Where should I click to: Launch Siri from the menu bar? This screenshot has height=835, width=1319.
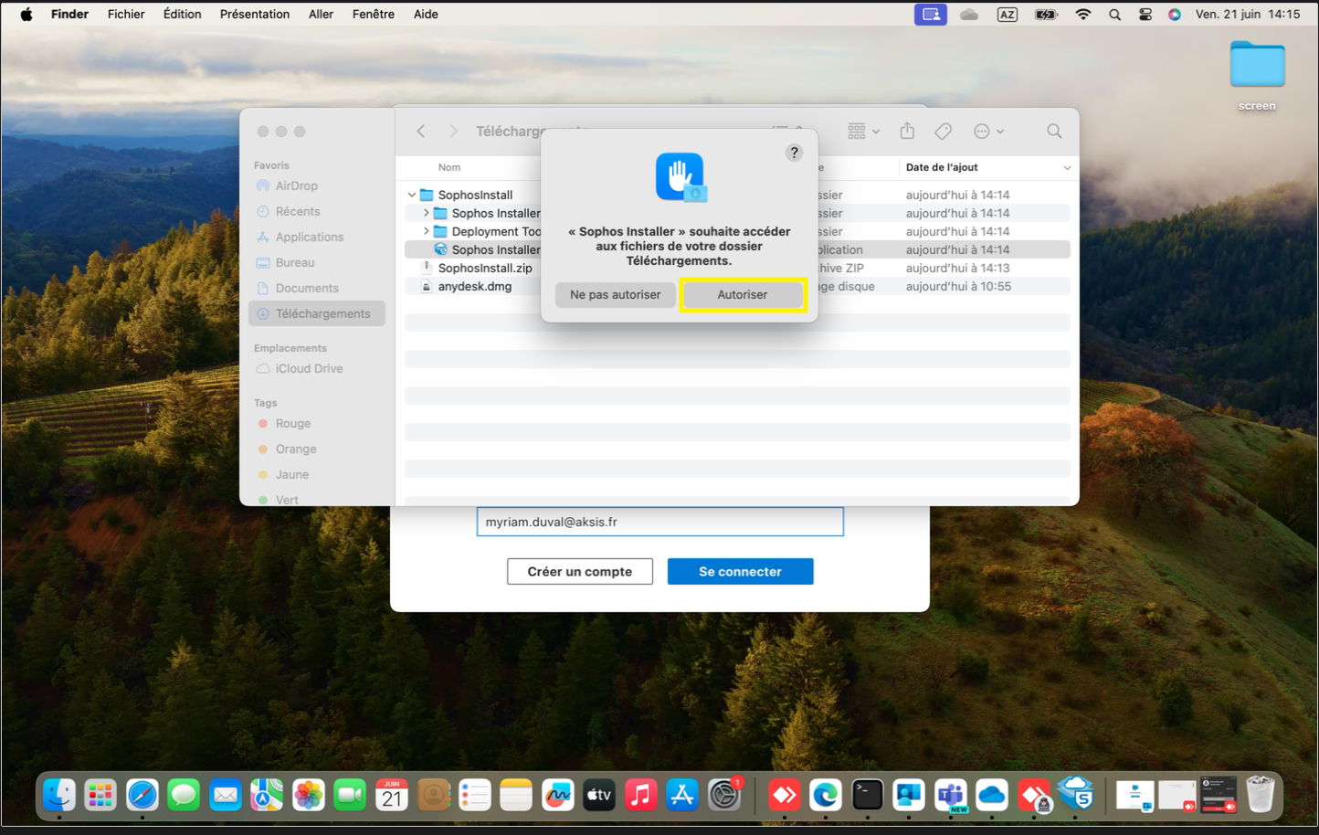click(1175, 14)
